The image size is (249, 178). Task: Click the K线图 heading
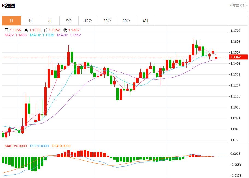click(8, 6)
